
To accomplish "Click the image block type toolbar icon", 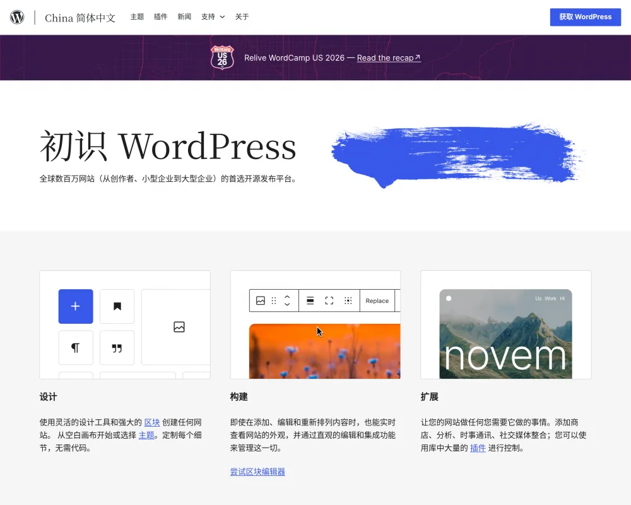I will pos(261,301).
